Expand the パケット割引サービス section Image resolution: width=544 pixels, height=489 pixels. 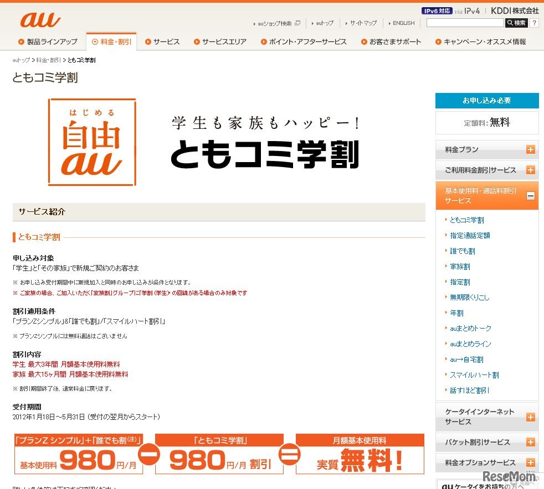tap(486, 442)
